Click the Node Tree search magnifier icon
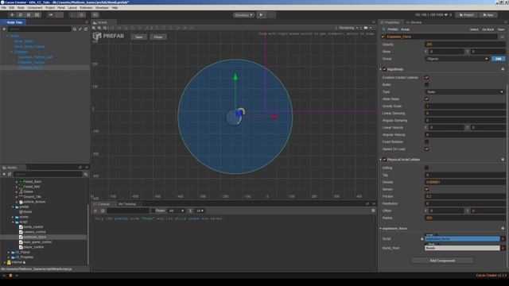The width and height of the screenshot is (509, 286). [x=75, y=29]
